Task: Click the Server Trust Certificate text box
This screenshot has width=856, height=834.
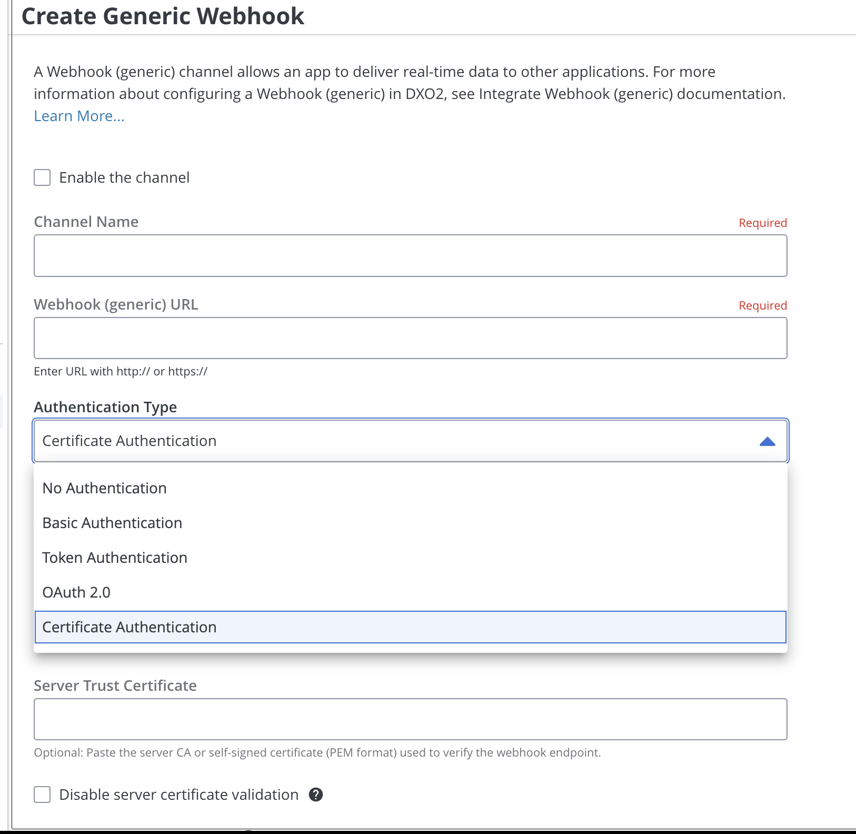Action: coord(411,719)
